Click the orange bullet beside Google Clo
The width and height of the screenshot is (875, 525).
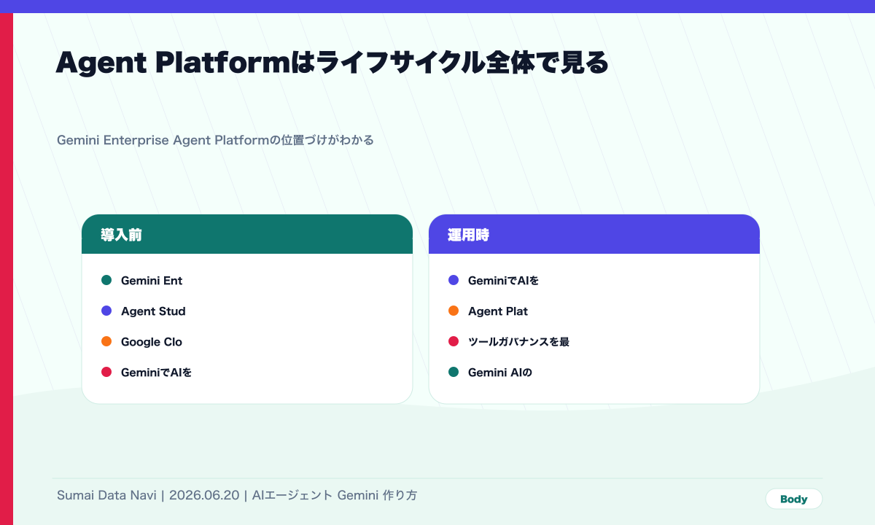click(x=106, y=341)
